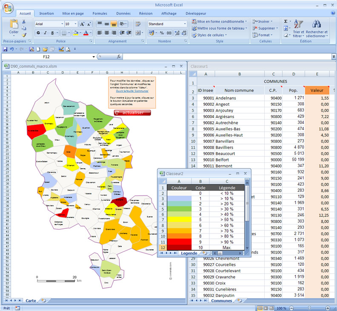The width and height of the screenshot is (337, 311).
Task: Open the Arial font name dropdown
Action: tap(62, 24)
